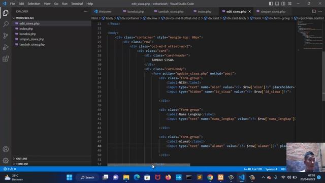The width and height of the screenshot is (325, 183).
Task: Switch to the index.php tab
Action: (x=202, y=11)
